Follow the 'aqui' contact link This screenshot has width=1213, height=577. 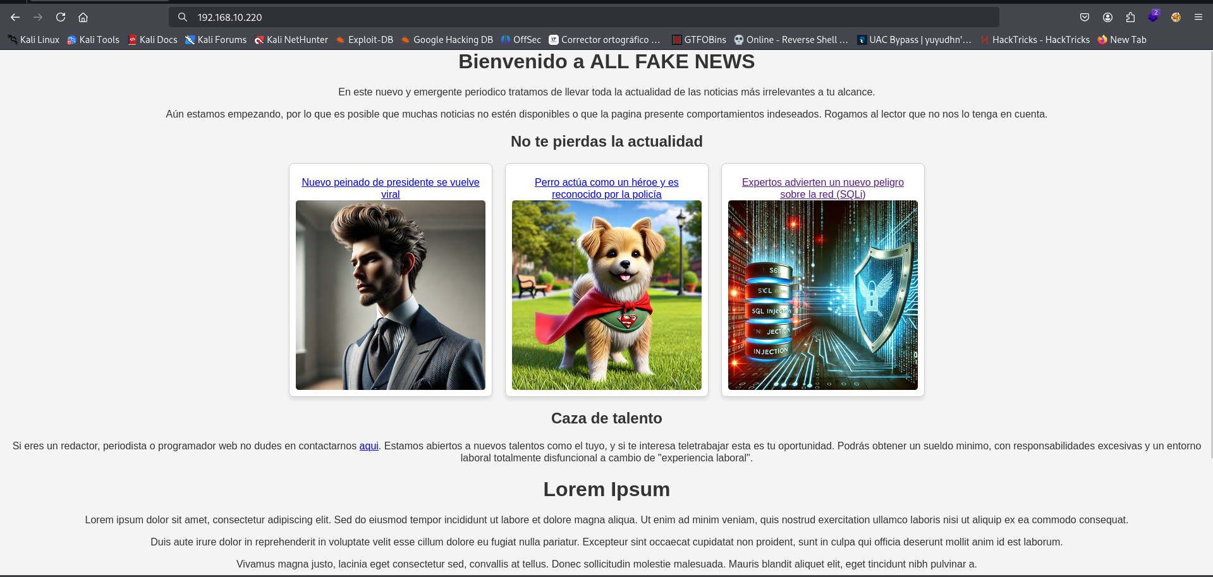click(x=369, y=446)
